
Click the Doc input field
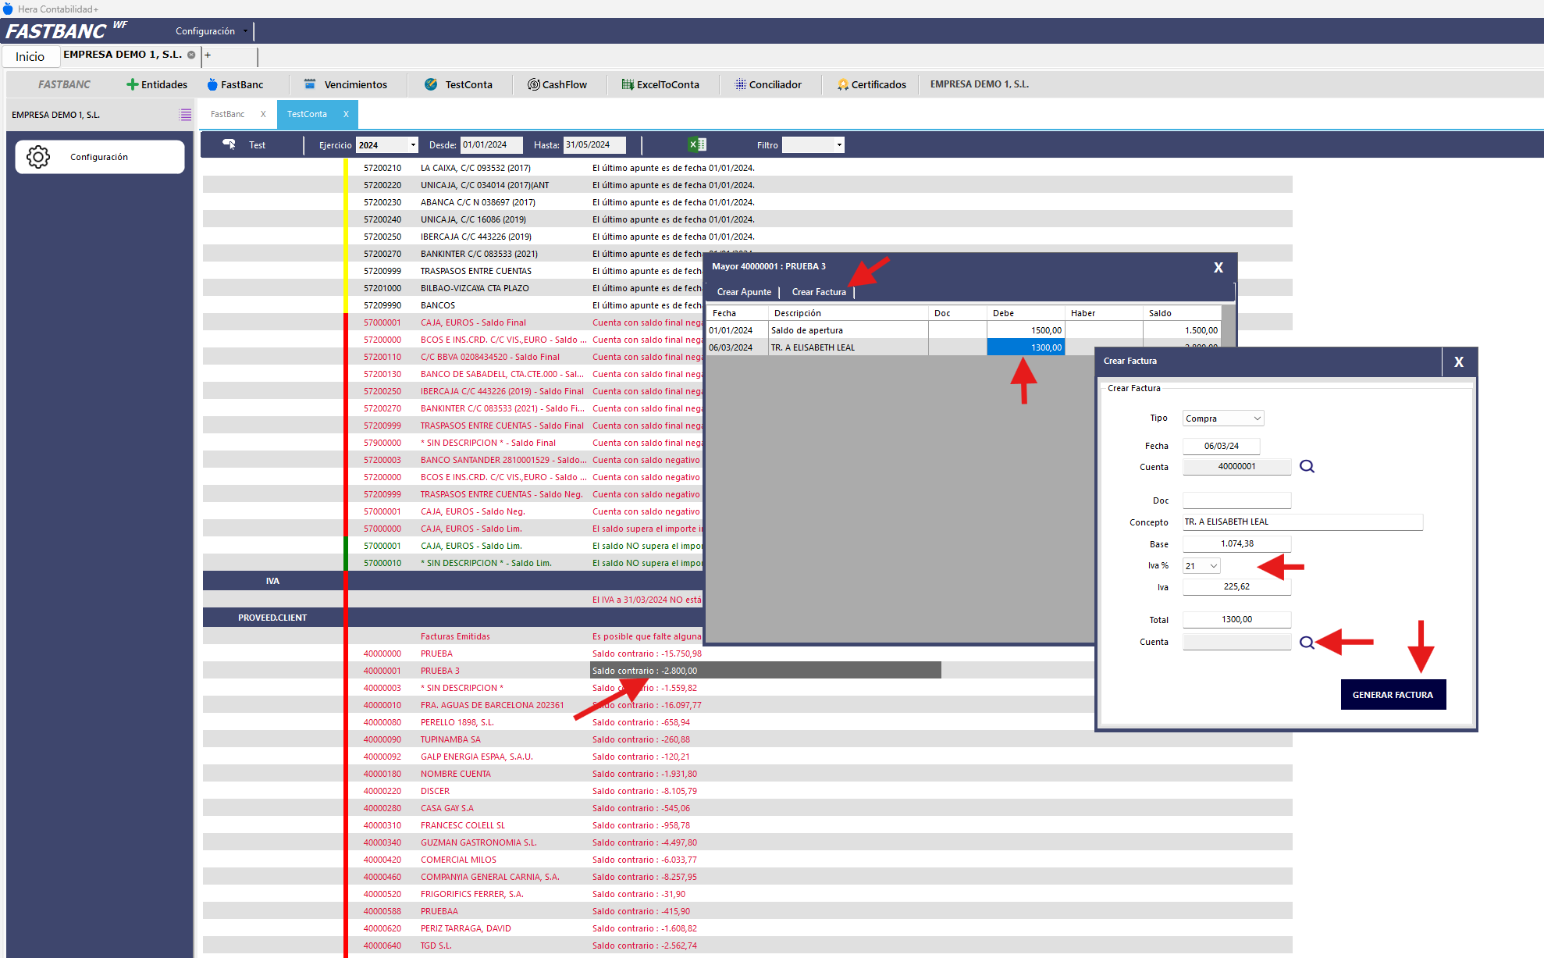coord(1236,500)
